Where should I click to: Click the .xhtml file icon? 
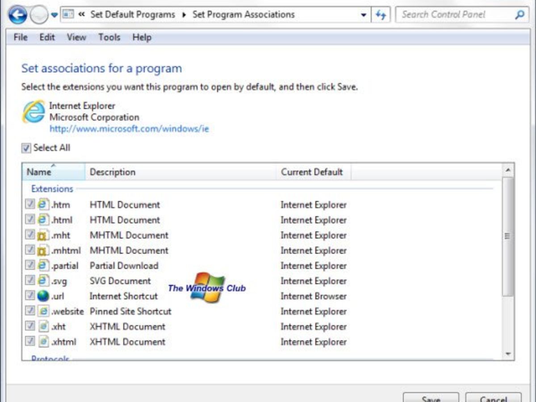pyautogui.click(x=43, y=342)
